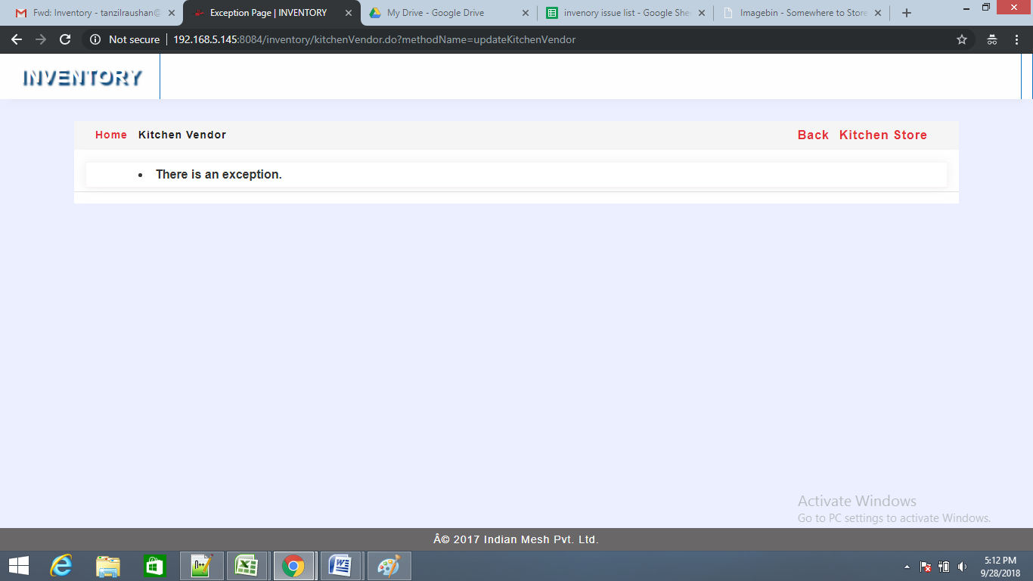Screen dimensions: 1033x581
Task: Click the Chrome forward arrow
Action: [41, 39]
